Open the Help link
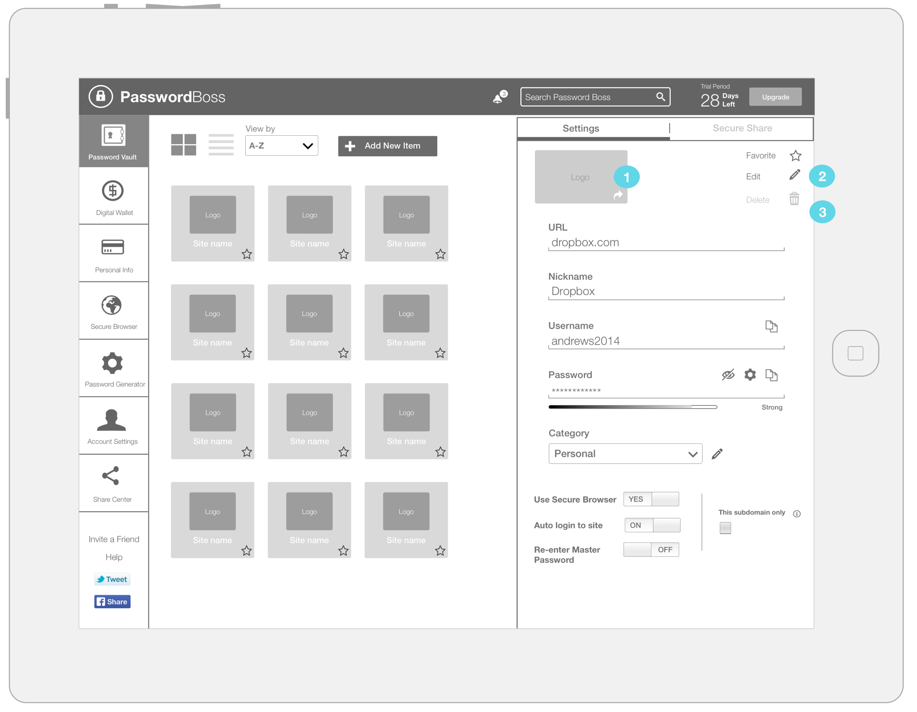 pyautogui.click(x=114, y=557)
